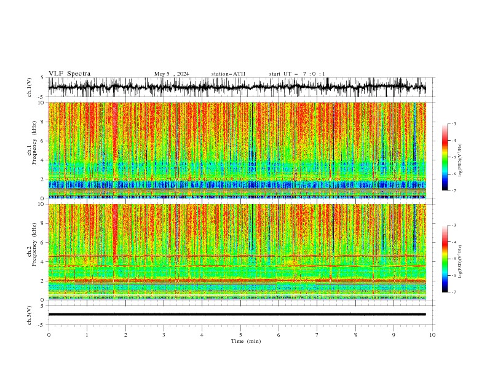Click the 9 minute tick on the time axis
The image size is (487, 376).
pos(394,335)
